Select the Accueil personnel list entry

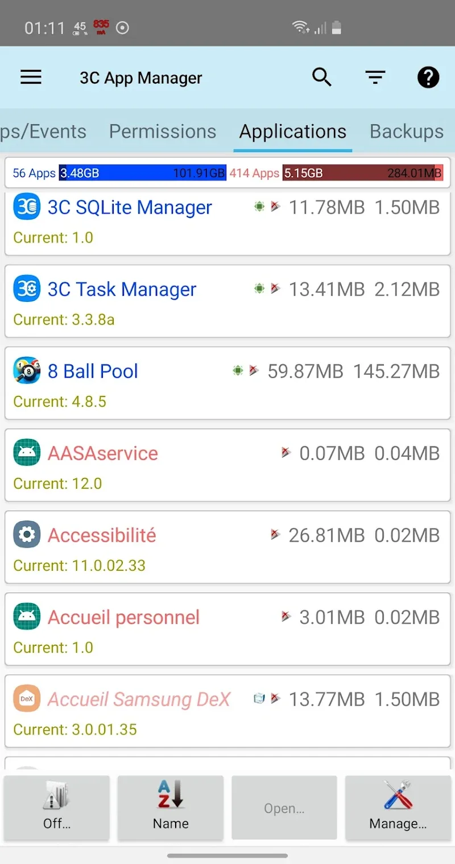pos(227,629)
